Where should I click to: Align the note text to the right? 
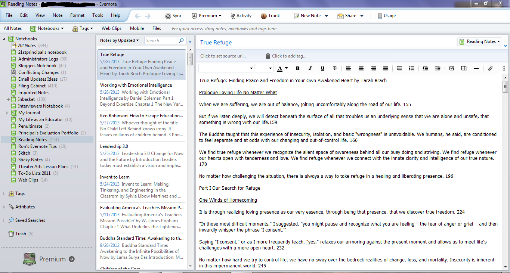tap(373, 68)
